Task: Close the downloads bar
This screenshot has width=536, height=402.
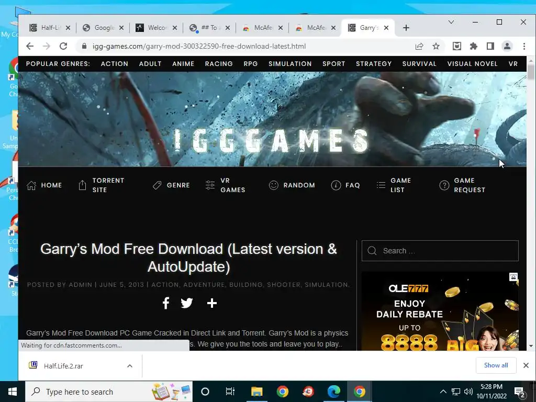Action: [526, 365]
